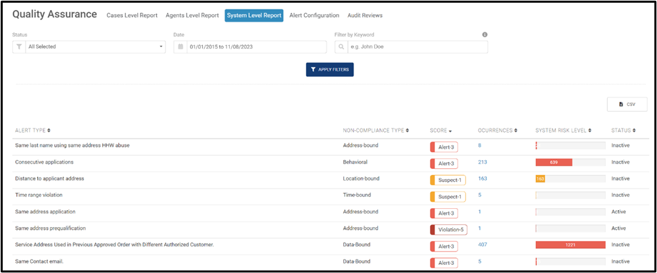
Task: Select 'Same address application' alert type
Action: point(45,212)
